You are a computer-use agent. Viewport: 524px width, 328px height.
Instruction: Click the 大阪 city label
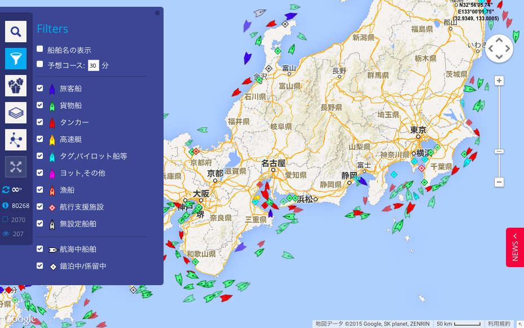coord(201,194)
